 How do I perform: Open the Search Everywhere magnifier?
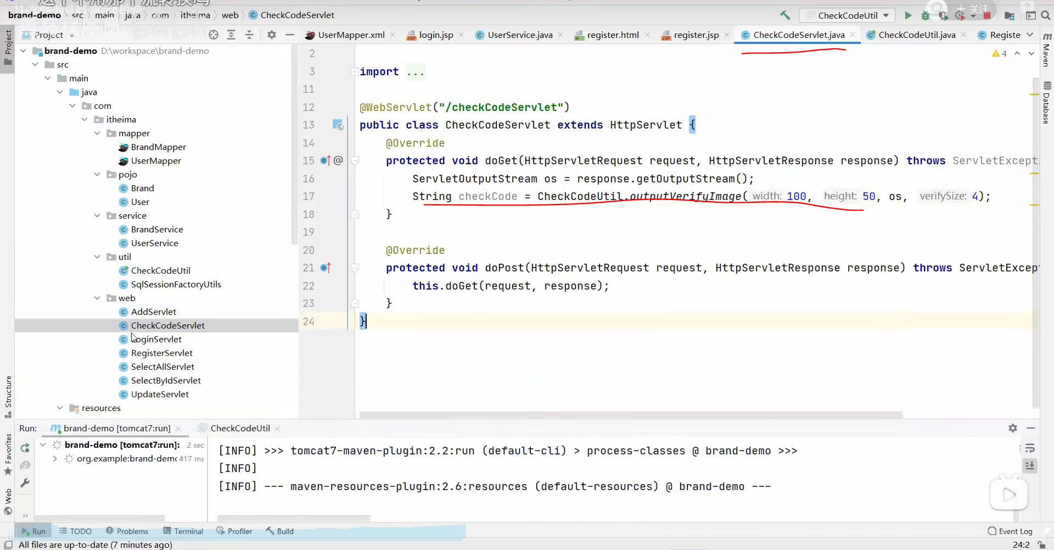(x=1046, y=15)
